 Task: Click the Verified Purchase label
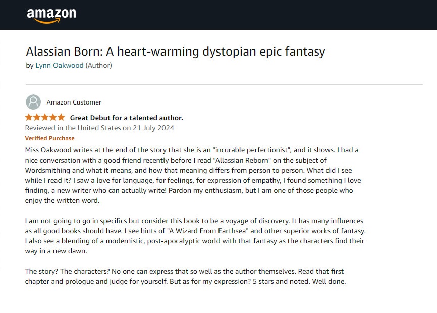[x=49, y=138]
